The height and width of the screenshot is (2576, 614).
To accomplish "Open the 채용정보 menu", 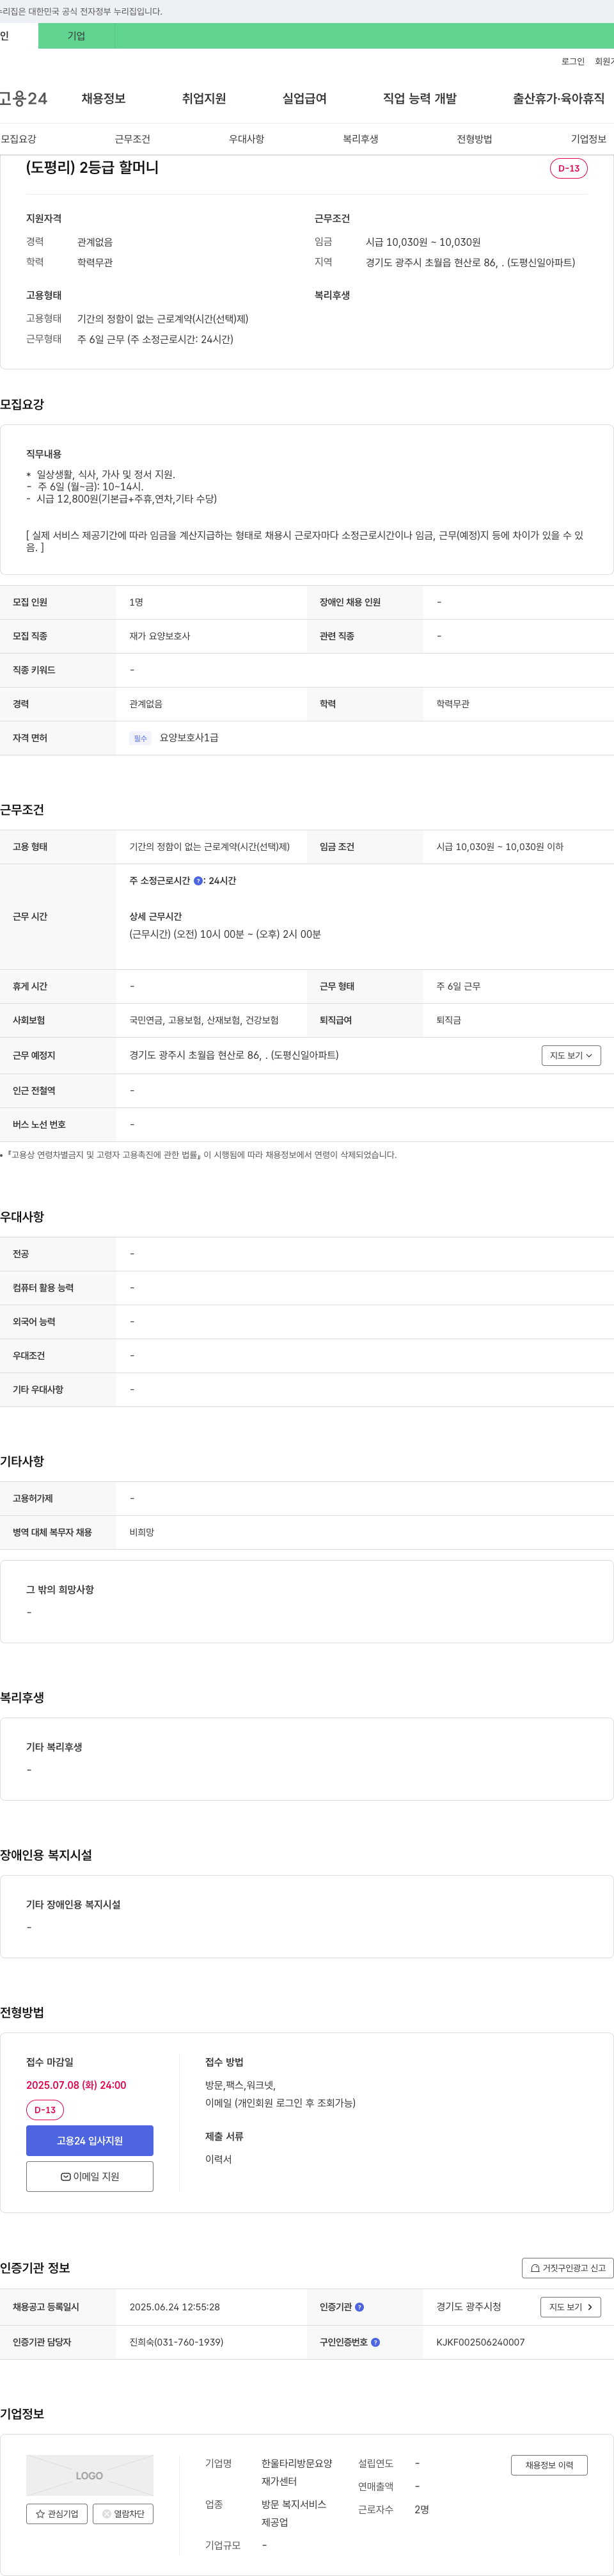I will [104, 98].
